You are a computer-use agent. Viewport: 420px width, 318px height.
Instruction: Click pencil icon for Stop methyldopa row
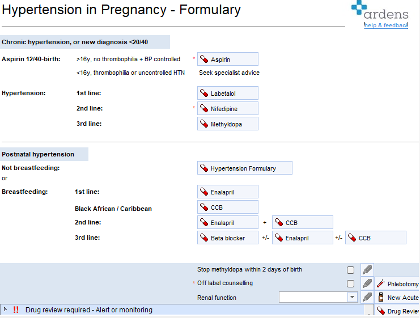(x=367, y=270)
